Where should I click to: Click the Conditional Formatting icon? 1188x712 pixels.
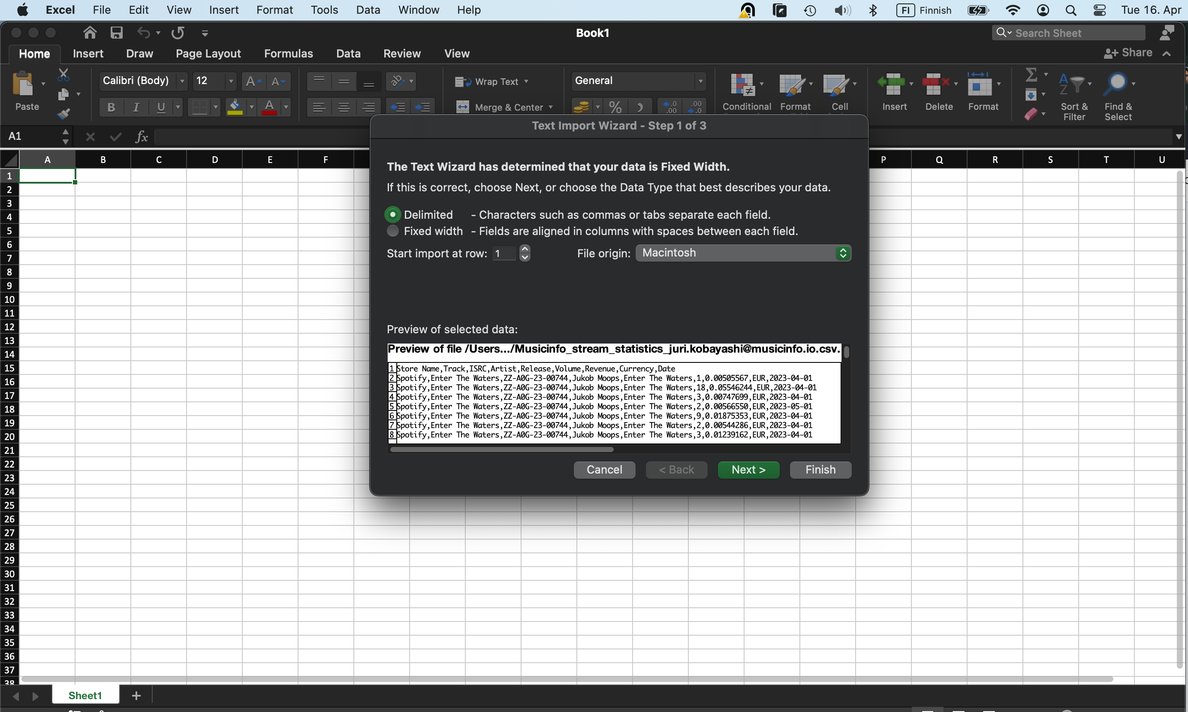click(743, 85)
